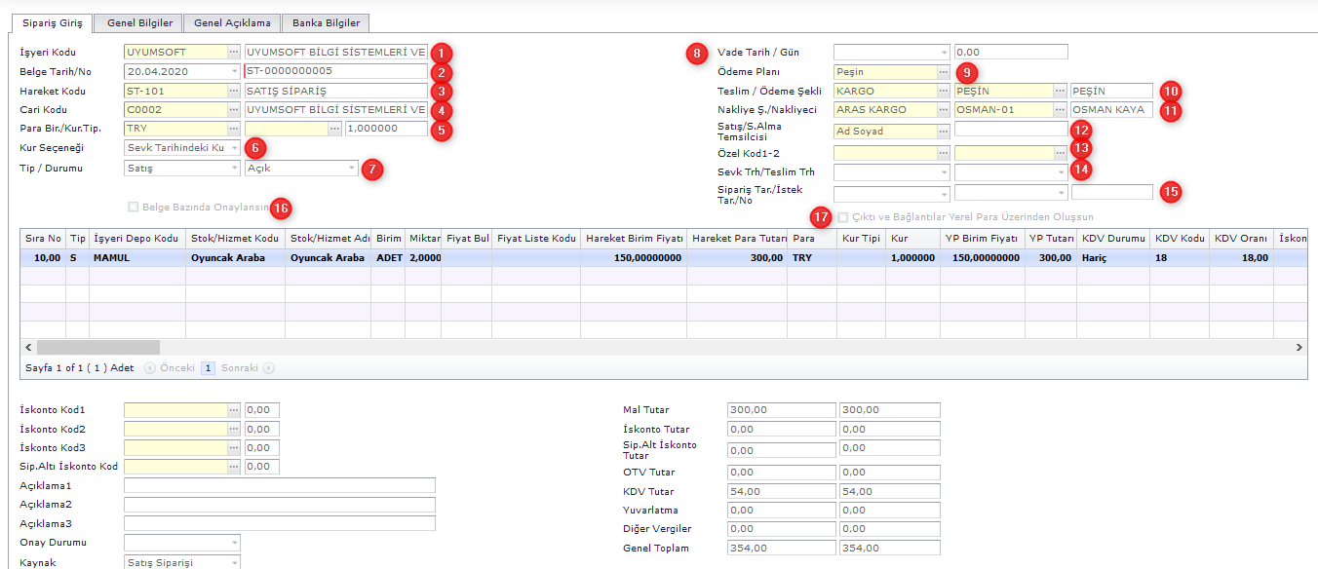Enable Çıktı ve Bağlantılar Yerel Para checkbox
This screenshot has height=569, width=1318.
[x=843, y=217]
